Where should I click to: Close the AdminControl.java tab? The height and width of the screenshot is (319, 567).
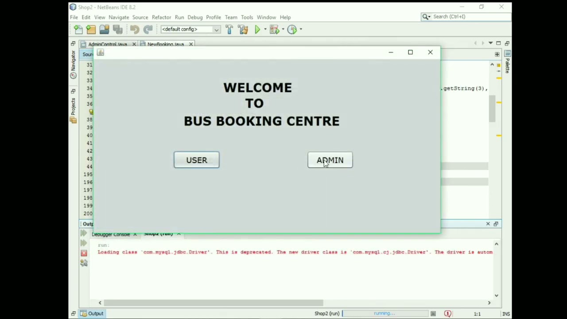point(134,44)
